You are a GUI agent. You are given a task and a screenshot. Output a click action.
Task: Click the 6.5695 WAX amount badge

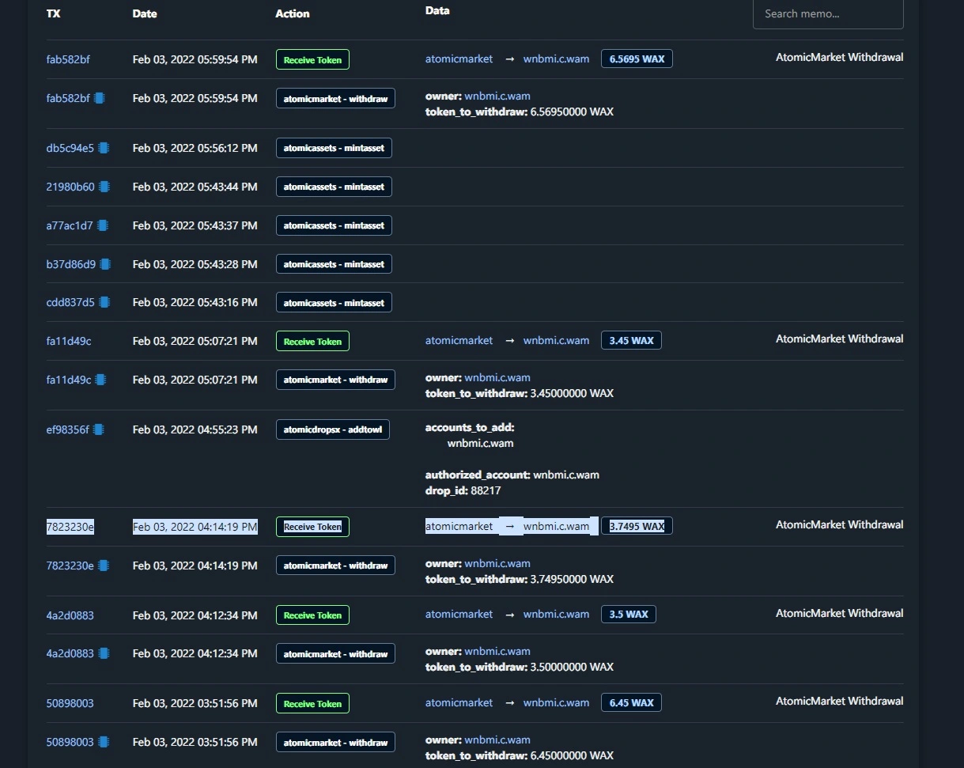[x=637, y=59]
